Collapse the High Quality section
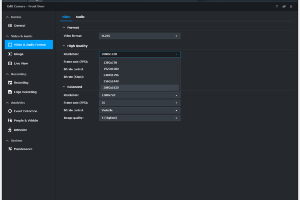Screen dimensions: 300x200 pyautogui.click(x=64, y=46)
